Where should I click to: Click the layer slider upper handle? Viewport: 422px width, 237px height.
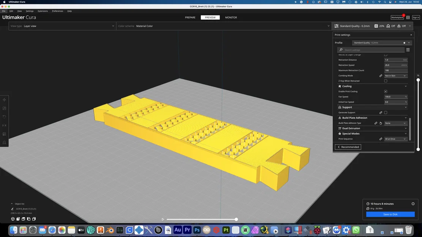(418, 80)
